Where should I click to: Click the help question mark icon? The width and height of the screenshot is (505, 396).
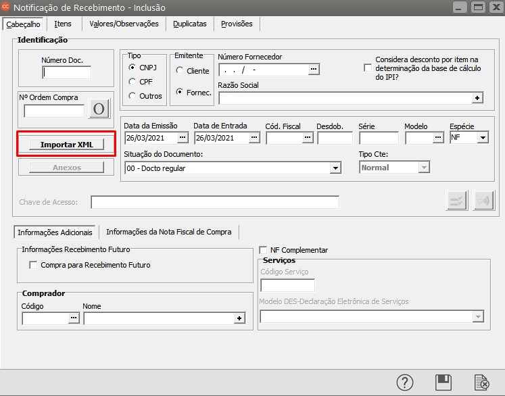tap(404, 382)
